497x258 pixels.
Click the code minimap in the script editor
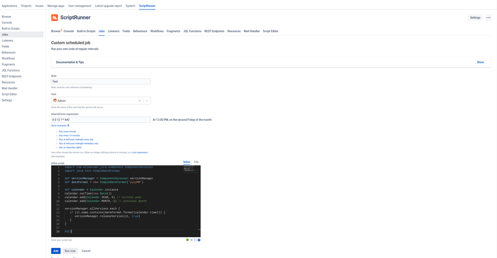click(190, 169)
